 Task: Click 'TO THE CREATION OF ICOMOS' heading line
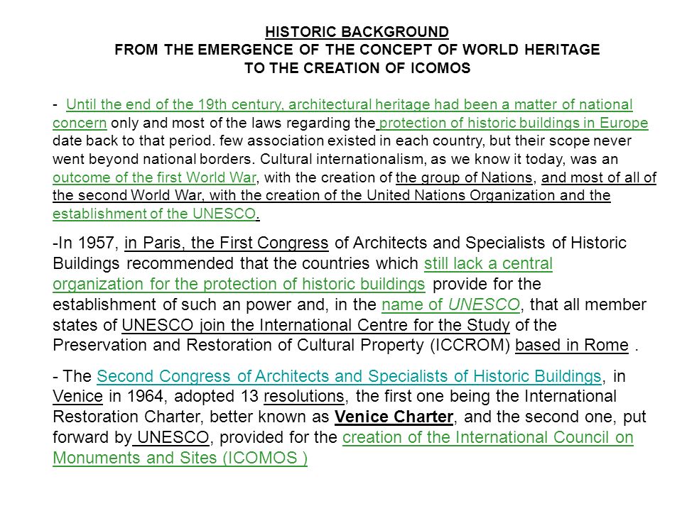[x=357, y=68]
